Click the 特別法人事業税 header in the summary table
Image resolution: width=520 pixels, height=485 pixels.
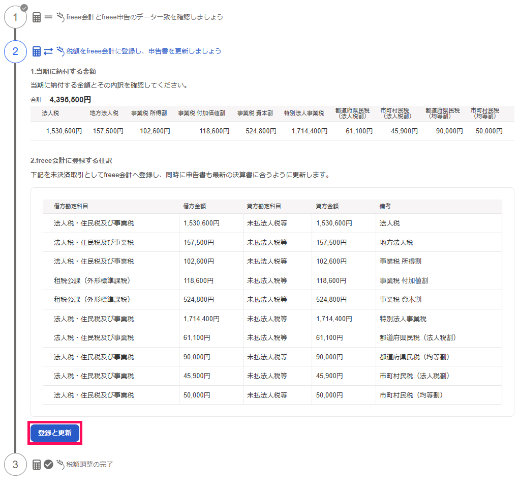tap(304, 113)
